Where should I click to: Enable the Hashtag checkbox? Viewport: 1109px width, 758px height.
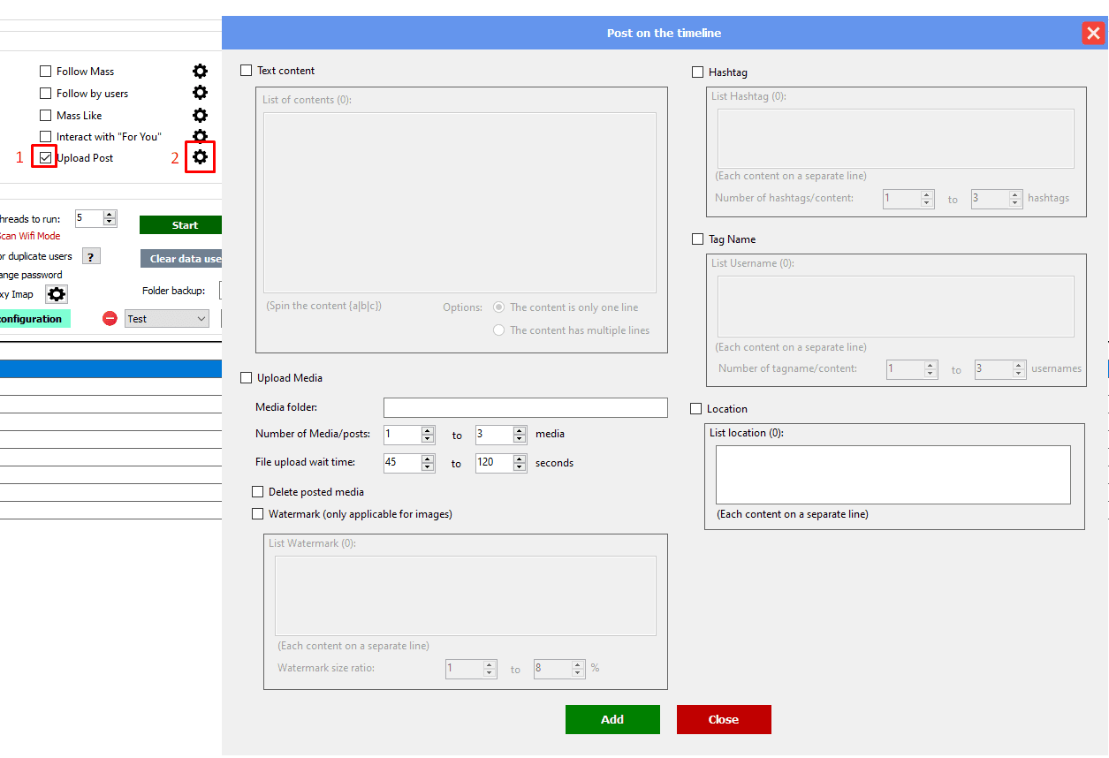click(698, 72)
